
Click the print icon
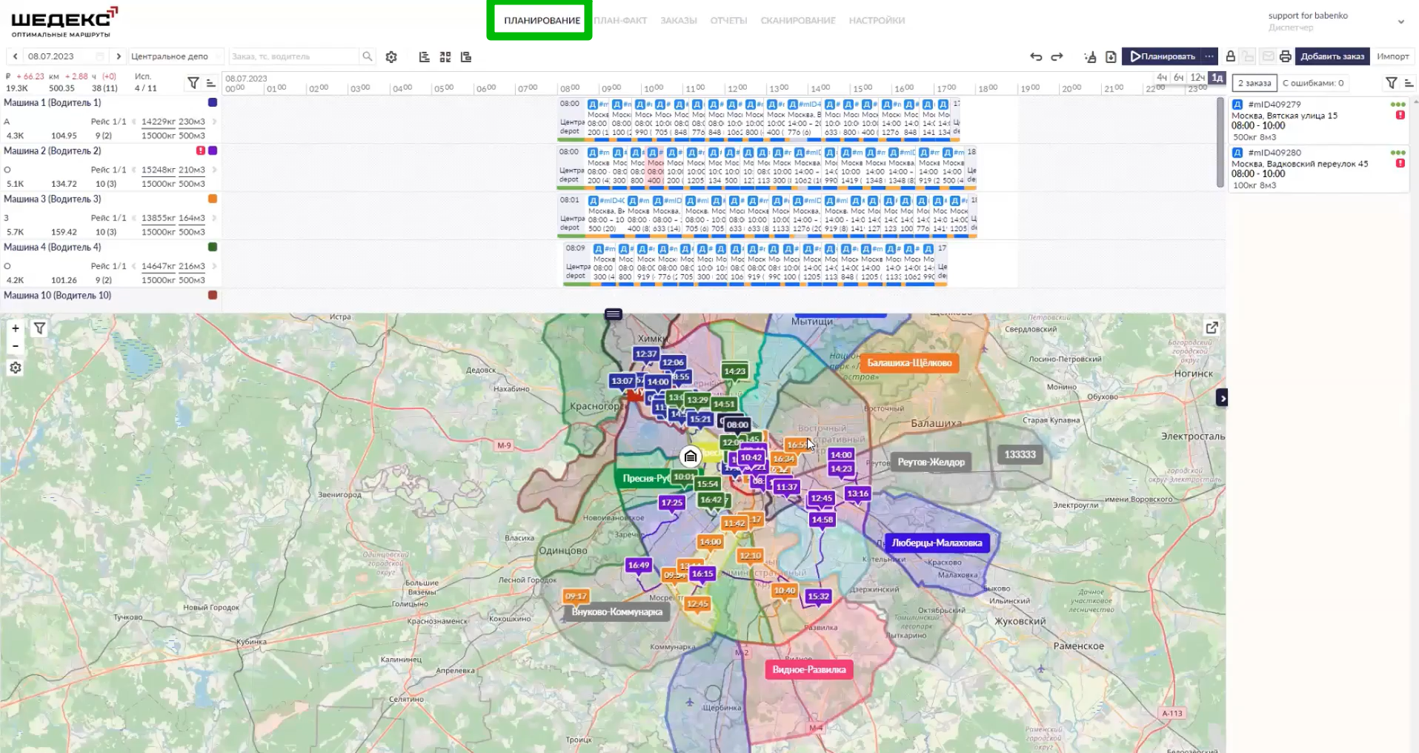[x=1285, y=57]
